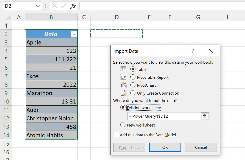Select the Table view icon
Viewport: 245px width, 160px height.
point(123,69)
